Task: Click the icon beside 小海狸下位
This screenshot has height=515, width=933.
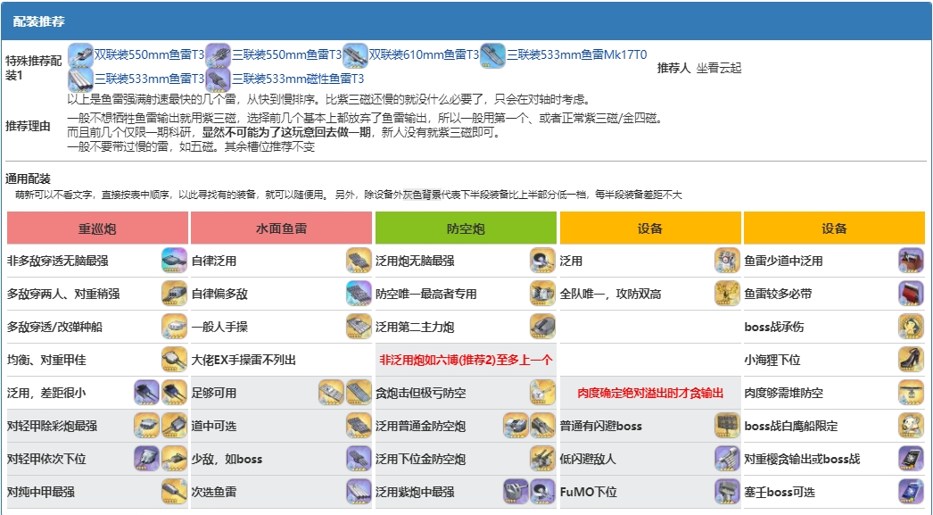Action: [x=911, y=360]
